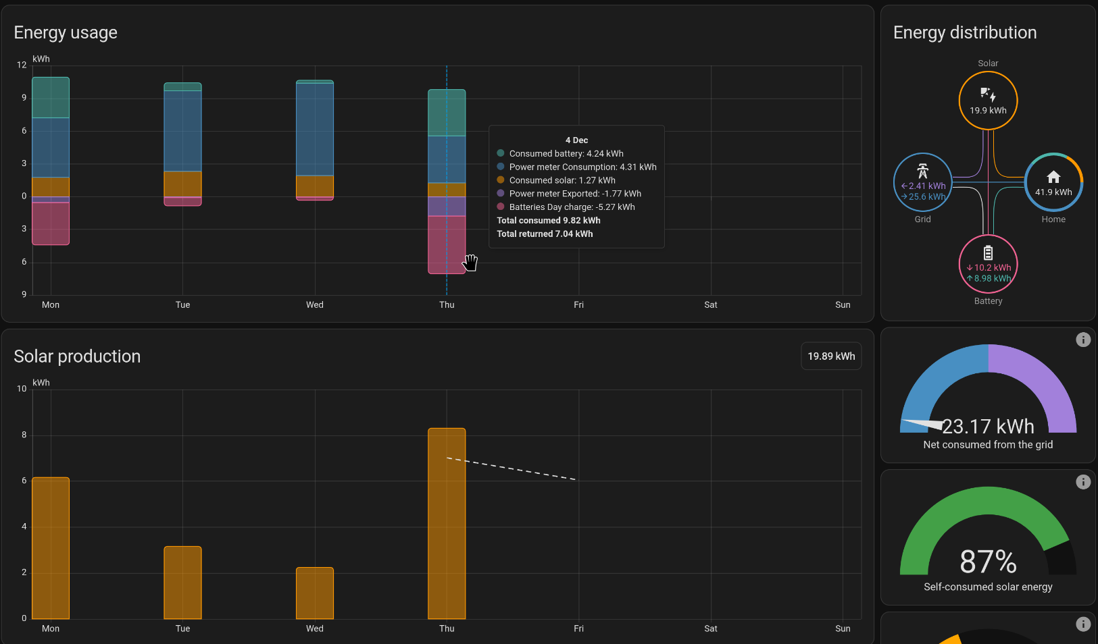
Task: Click the transmission tower Grid icon
Action: [x=922, y=171]
